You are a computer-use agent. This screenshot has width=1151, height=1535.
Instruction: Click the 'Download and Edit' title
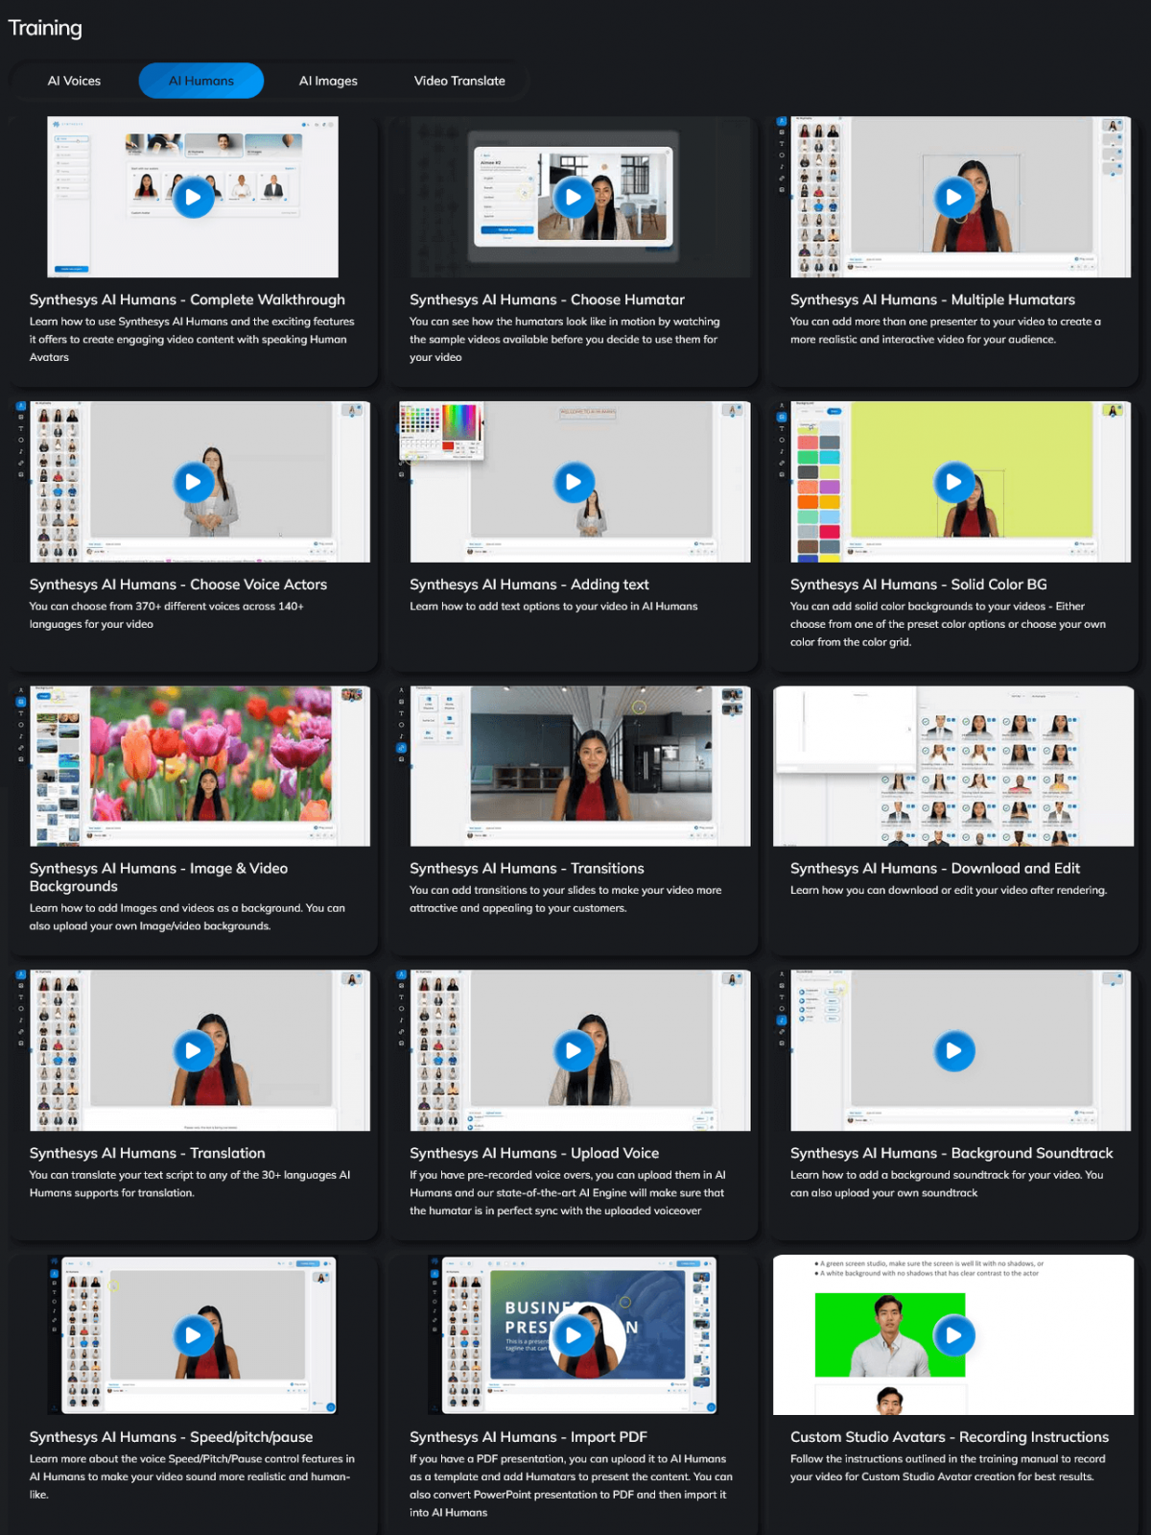coord(935,868)
